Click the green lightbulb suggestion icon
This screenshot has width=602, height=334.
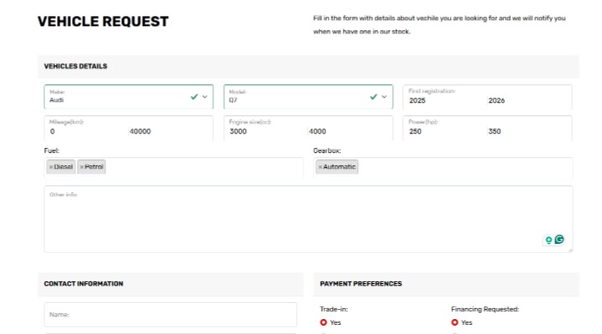point(548,240)
